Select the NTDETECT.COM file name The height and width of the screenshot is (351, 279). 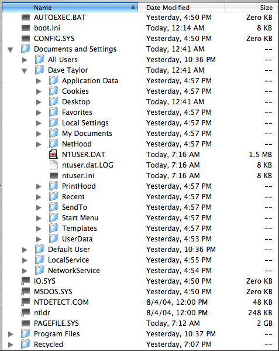pyautogui.click(x=61, y=302)
